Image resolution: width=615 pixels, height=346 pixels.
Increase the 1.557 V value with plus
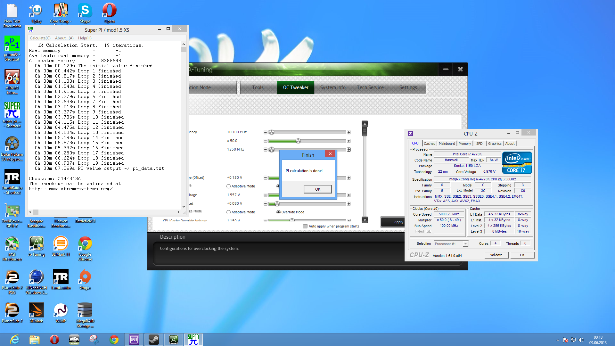coord(349,195)
